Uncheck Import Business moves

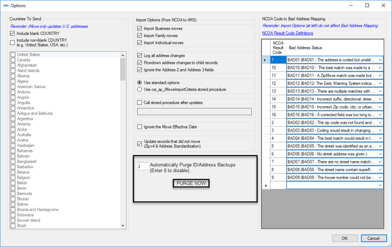point(139,29)
